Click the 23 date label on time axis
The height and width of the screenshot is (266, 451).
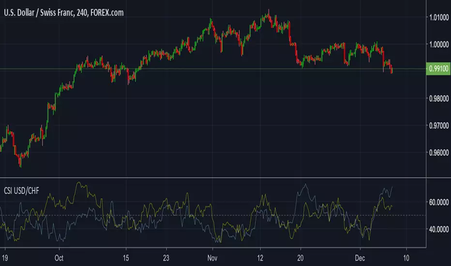[x=166, y=258]
